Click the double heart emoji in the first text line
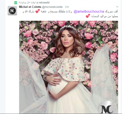The width and height of the screenshot is (122, 114). coord(38,11)
